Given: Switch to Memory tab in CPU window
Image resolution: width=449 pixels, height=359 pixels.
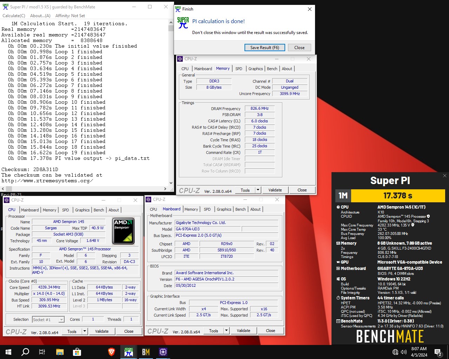Looking at the screenshot, I should coord(49,210).
